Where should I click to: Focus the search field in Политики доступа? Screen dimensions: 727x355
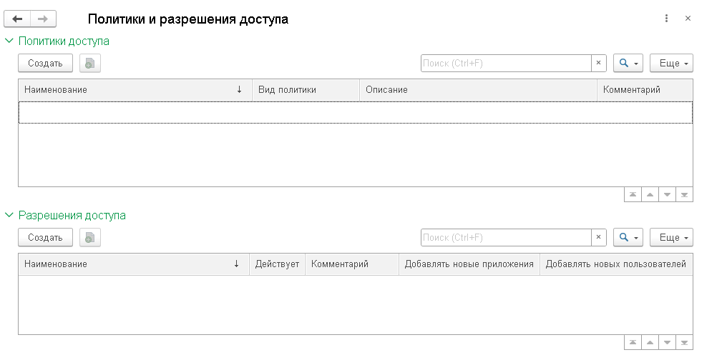click(x=505, y=64)
